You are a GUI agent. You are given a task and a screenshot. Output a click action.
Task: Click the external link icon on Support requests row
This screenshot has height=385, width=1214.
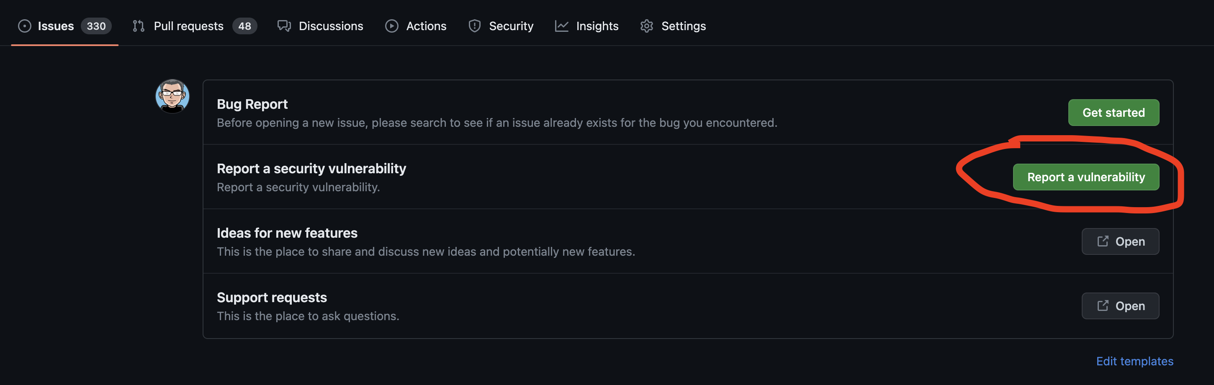(x=1103, y=306)
